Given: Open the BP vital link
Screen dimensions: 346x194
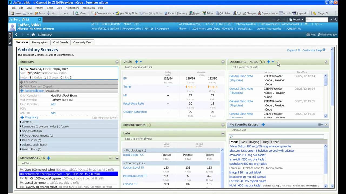Looking at the screenshot, I should [125, 78].
